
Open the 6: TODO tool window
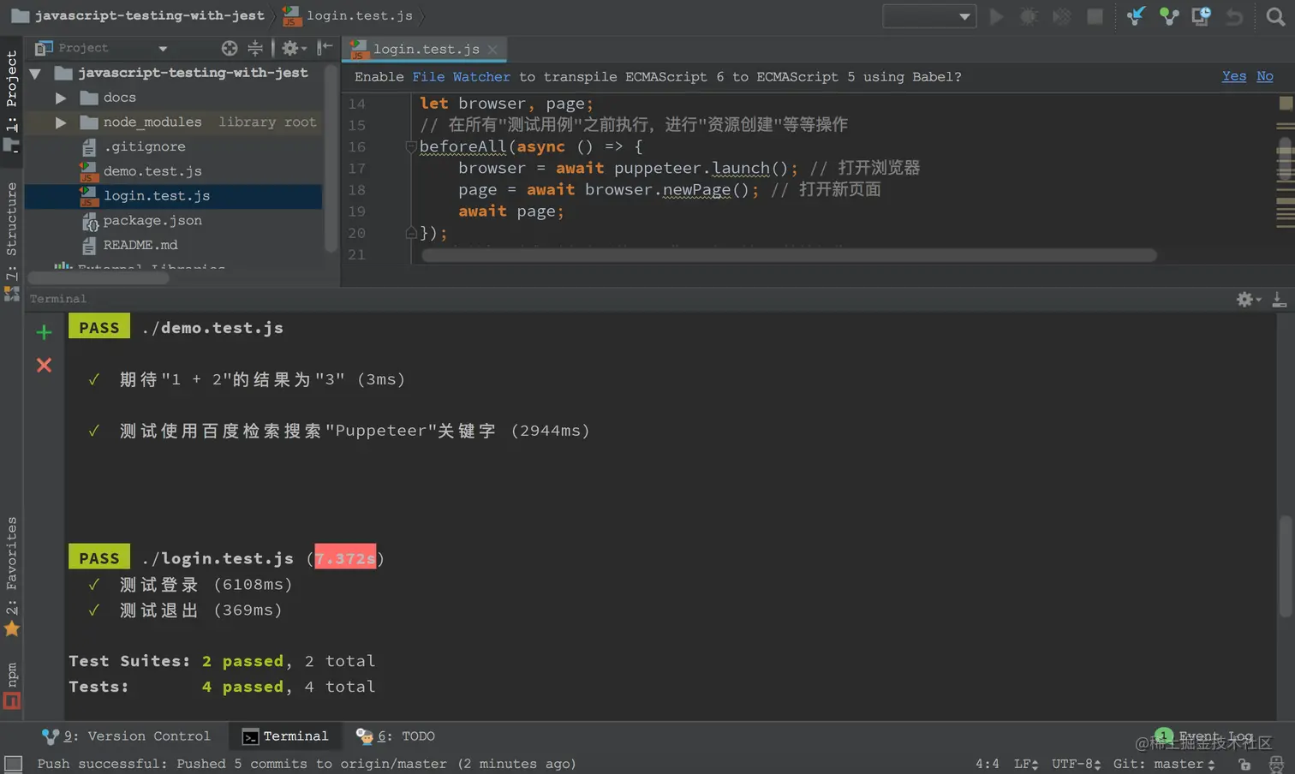coord(396,736)
